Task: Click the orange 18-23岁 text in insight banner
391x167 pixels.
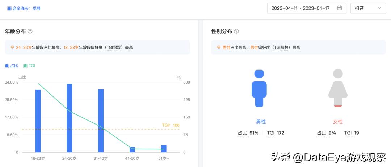Action: click(71, 48)
